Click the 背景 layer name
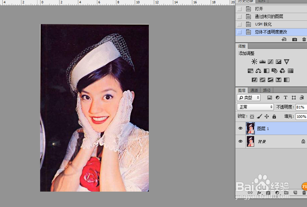Screen dimensions: 307x207 (262, 142)
